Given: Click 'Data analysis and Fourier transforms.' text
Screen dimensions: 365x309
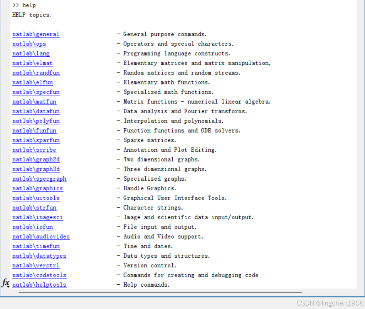Looking at the screenshot, I should pos(185,111).
